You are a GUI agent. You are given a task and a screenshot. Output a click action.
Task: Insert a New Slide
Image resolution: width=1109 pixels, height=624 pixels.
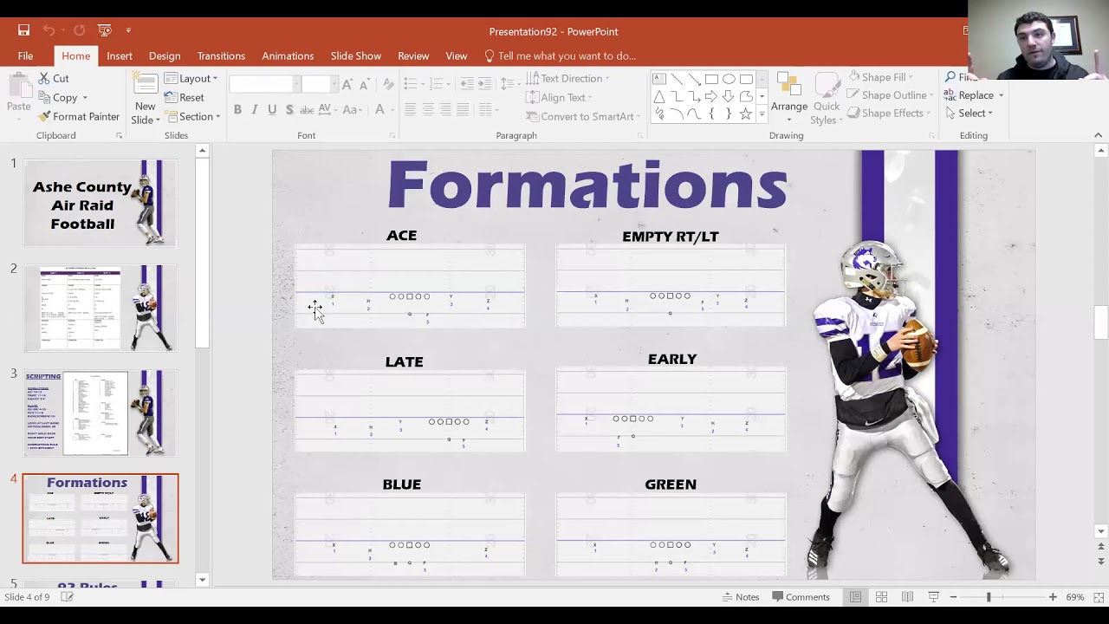(145, 100)
